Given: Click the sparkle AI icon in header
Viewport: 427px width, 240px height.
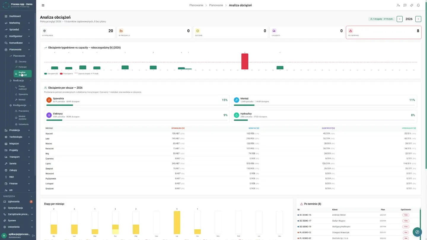Looking at the screenshot, I should coord(412,5).
